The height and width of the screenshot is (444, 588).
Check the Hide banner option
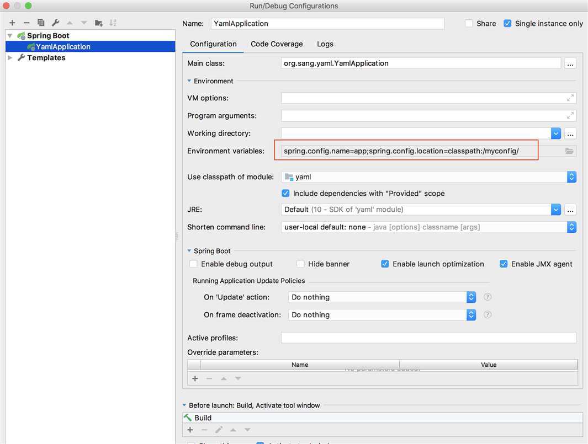pos(300,264)
